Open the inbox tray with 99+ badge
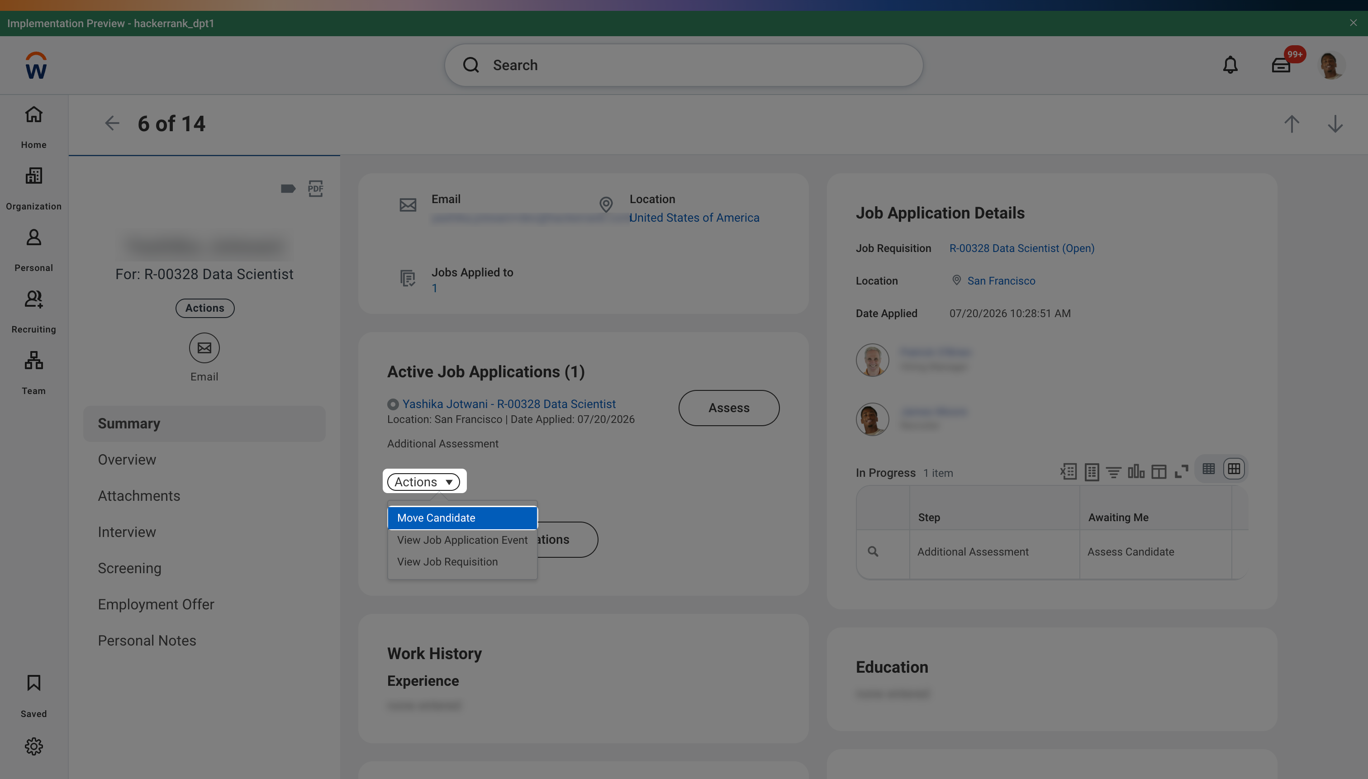 point(1281,65)
